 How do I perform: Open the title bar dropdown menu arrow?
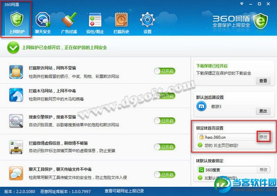click(x=241, y=4)
